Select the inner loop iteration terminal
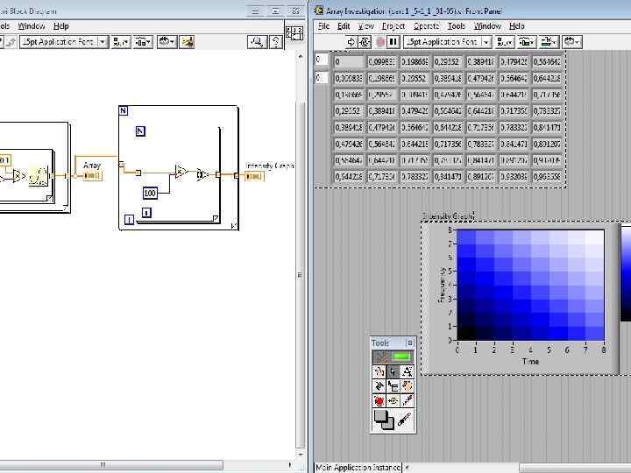Screen dimensions: 631x473 click(x=146, y=212)
